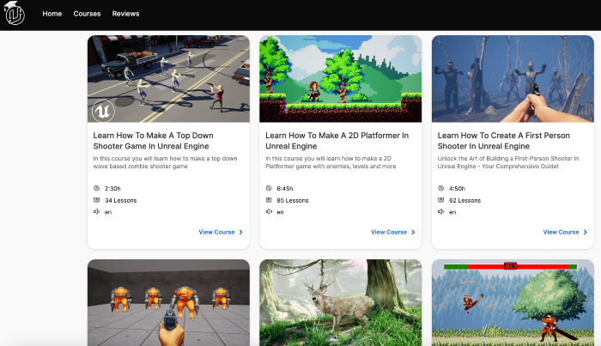Click the Top Down Shooter course title

click(154, 141)
